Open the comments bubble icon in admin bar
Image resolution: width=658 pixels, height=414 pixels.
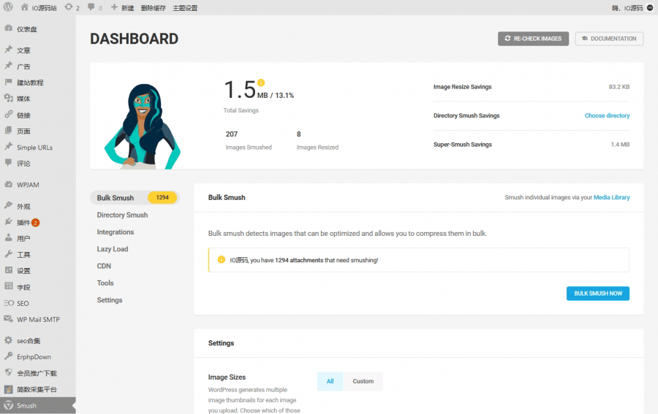click(91, 7)
